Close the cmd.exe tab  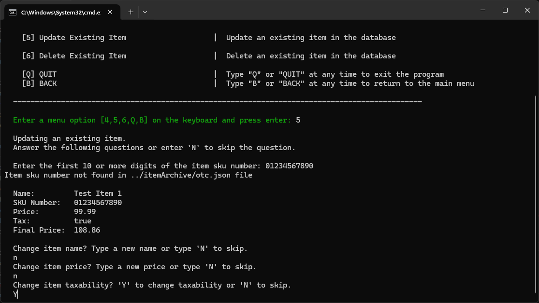click(x=112, y=12)
